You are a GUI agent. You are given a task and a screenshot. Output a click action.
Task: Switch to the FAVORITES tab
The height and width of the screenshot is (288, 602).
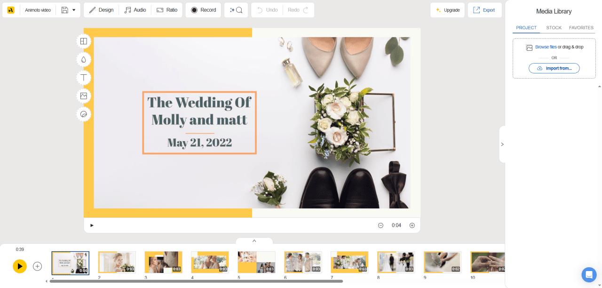(581, 28)
